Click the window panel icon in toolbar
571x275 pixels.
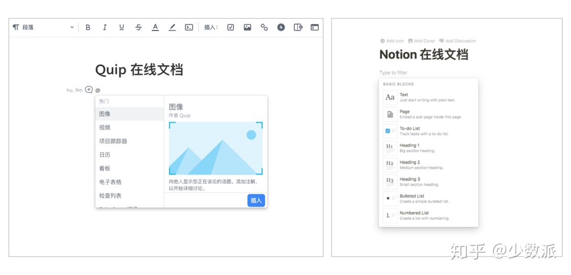[x=315, y=28]
